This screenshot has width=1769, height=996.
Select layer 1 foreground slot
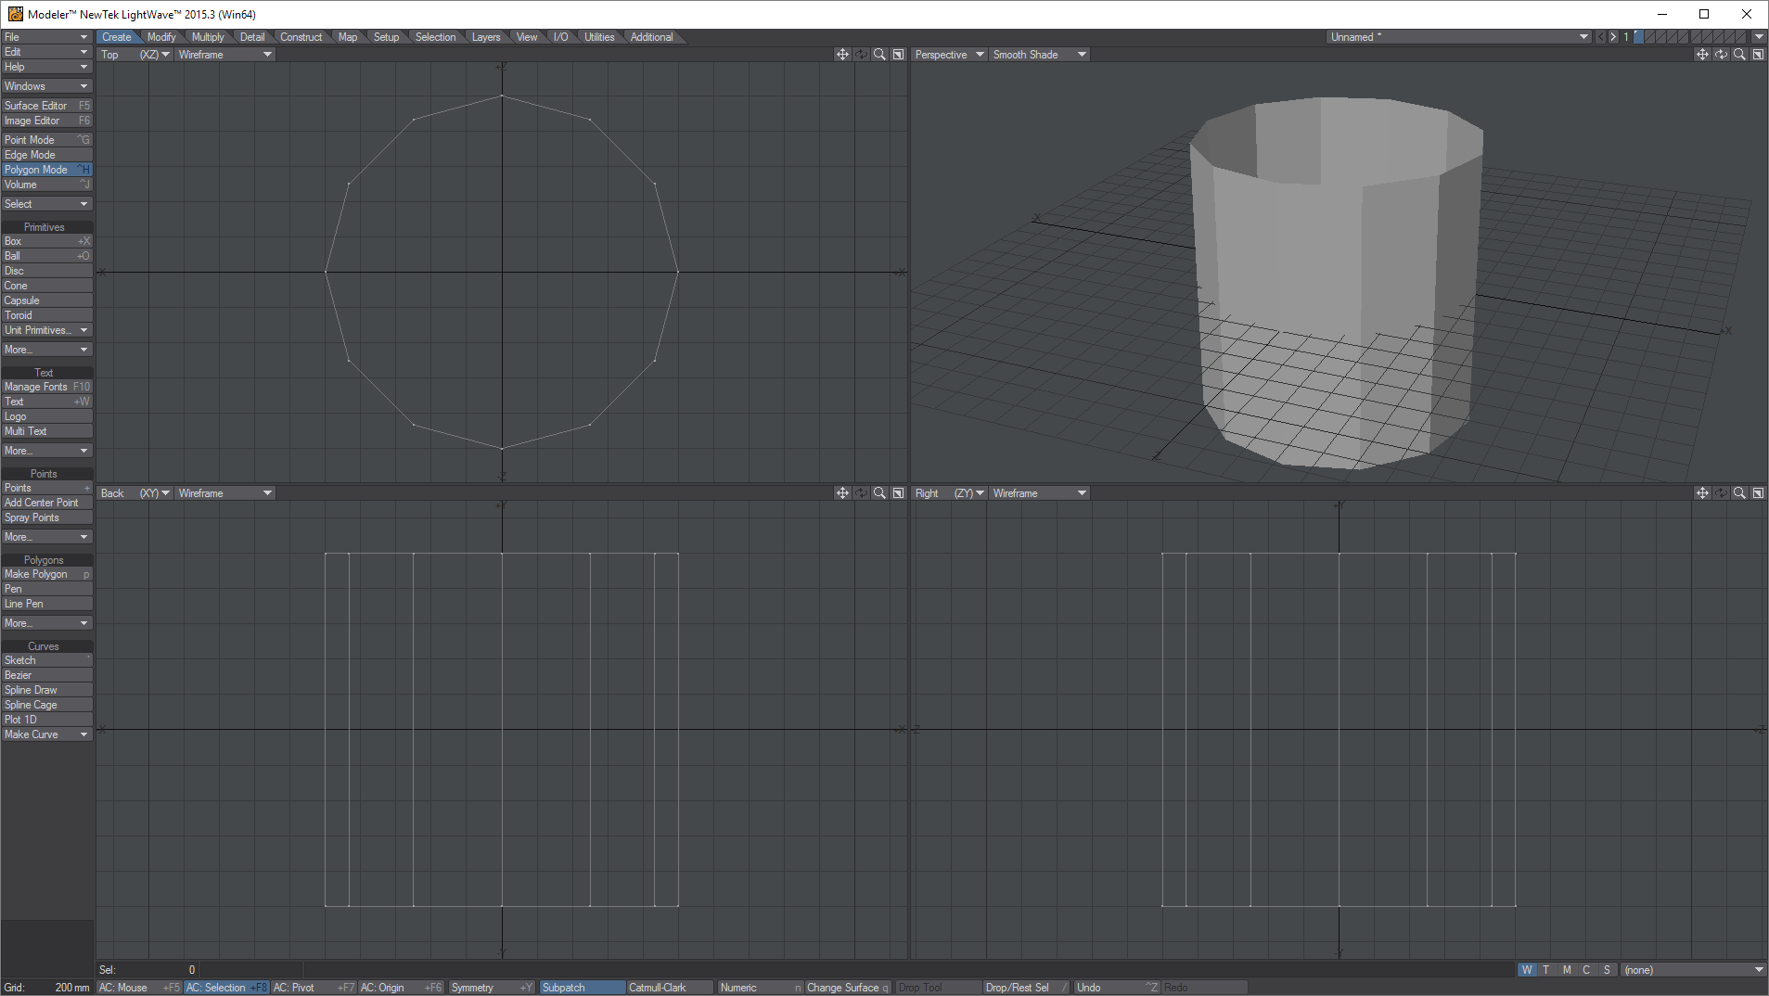(1638, 34)
